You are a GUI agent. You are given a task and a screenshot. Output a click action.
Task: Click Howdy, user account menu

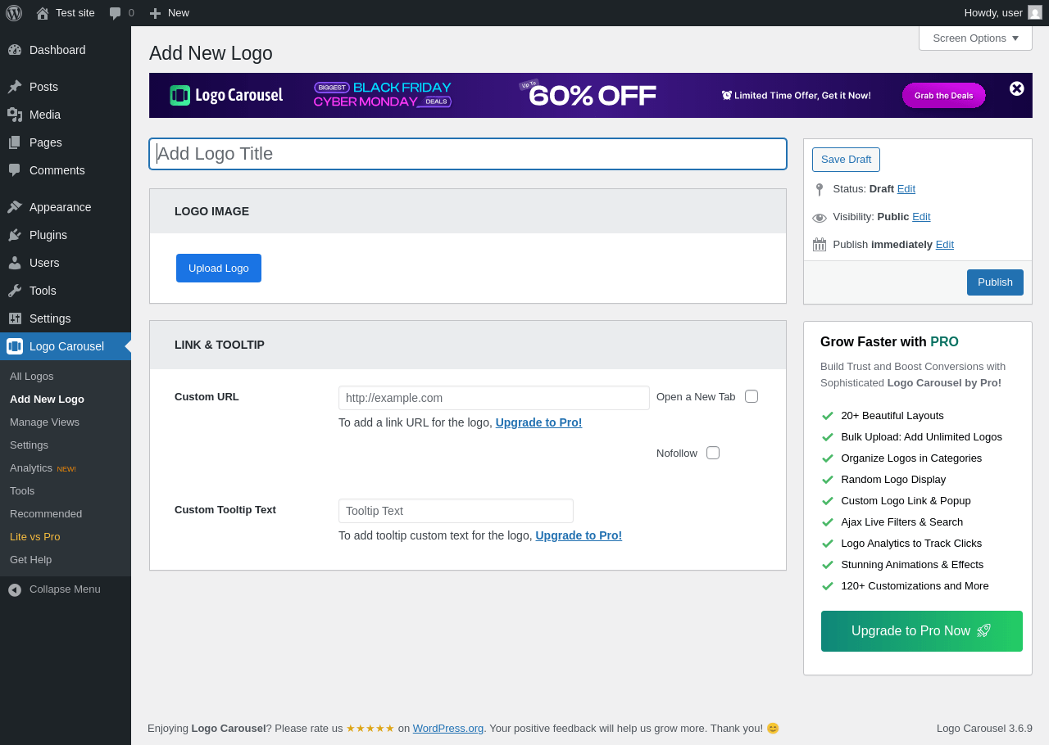pyautogui.click(x=1003, y=13)
